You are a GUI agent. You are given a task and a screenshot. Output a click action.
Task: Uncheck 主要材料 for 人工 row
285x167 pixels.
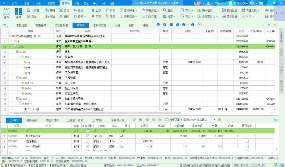(88, 131)
